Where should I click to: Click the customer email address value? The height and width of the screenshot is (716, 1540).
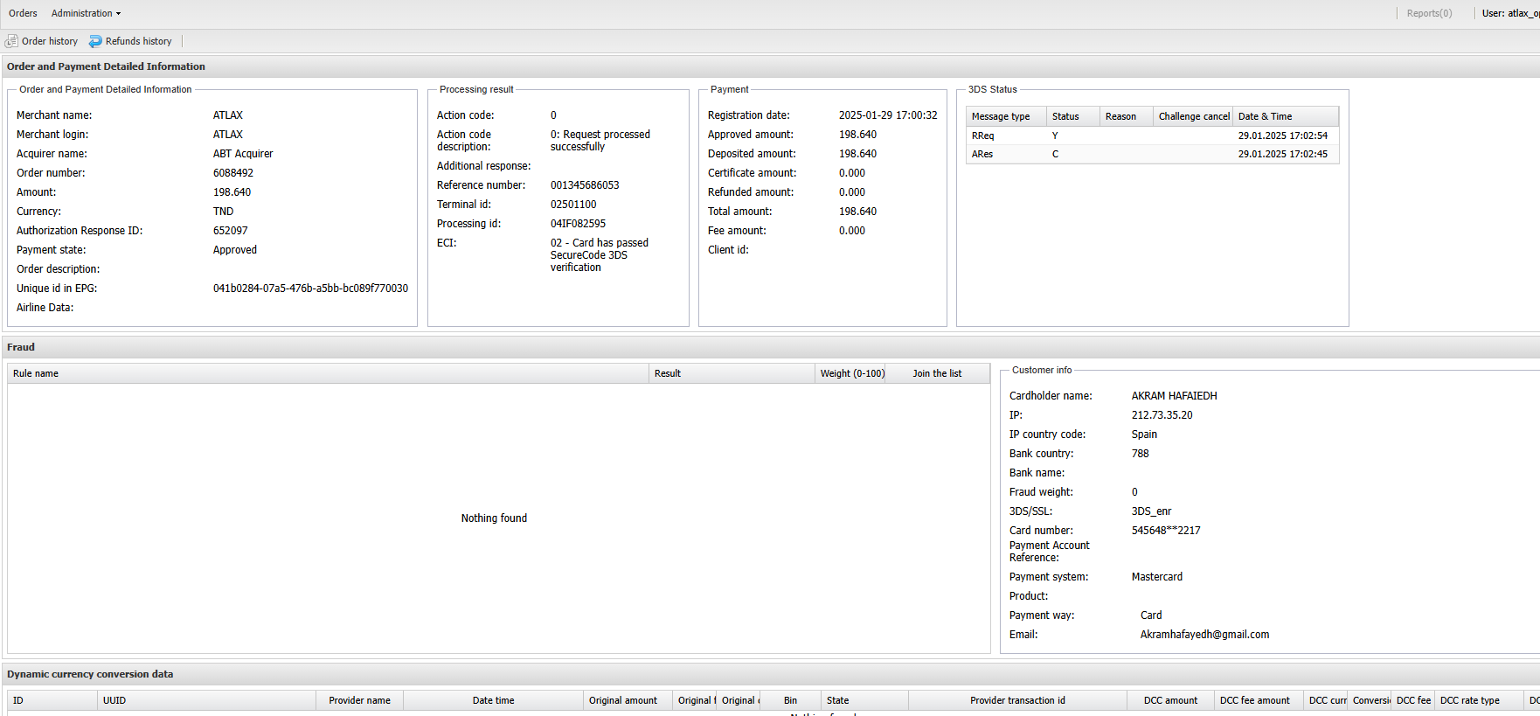1204,635
